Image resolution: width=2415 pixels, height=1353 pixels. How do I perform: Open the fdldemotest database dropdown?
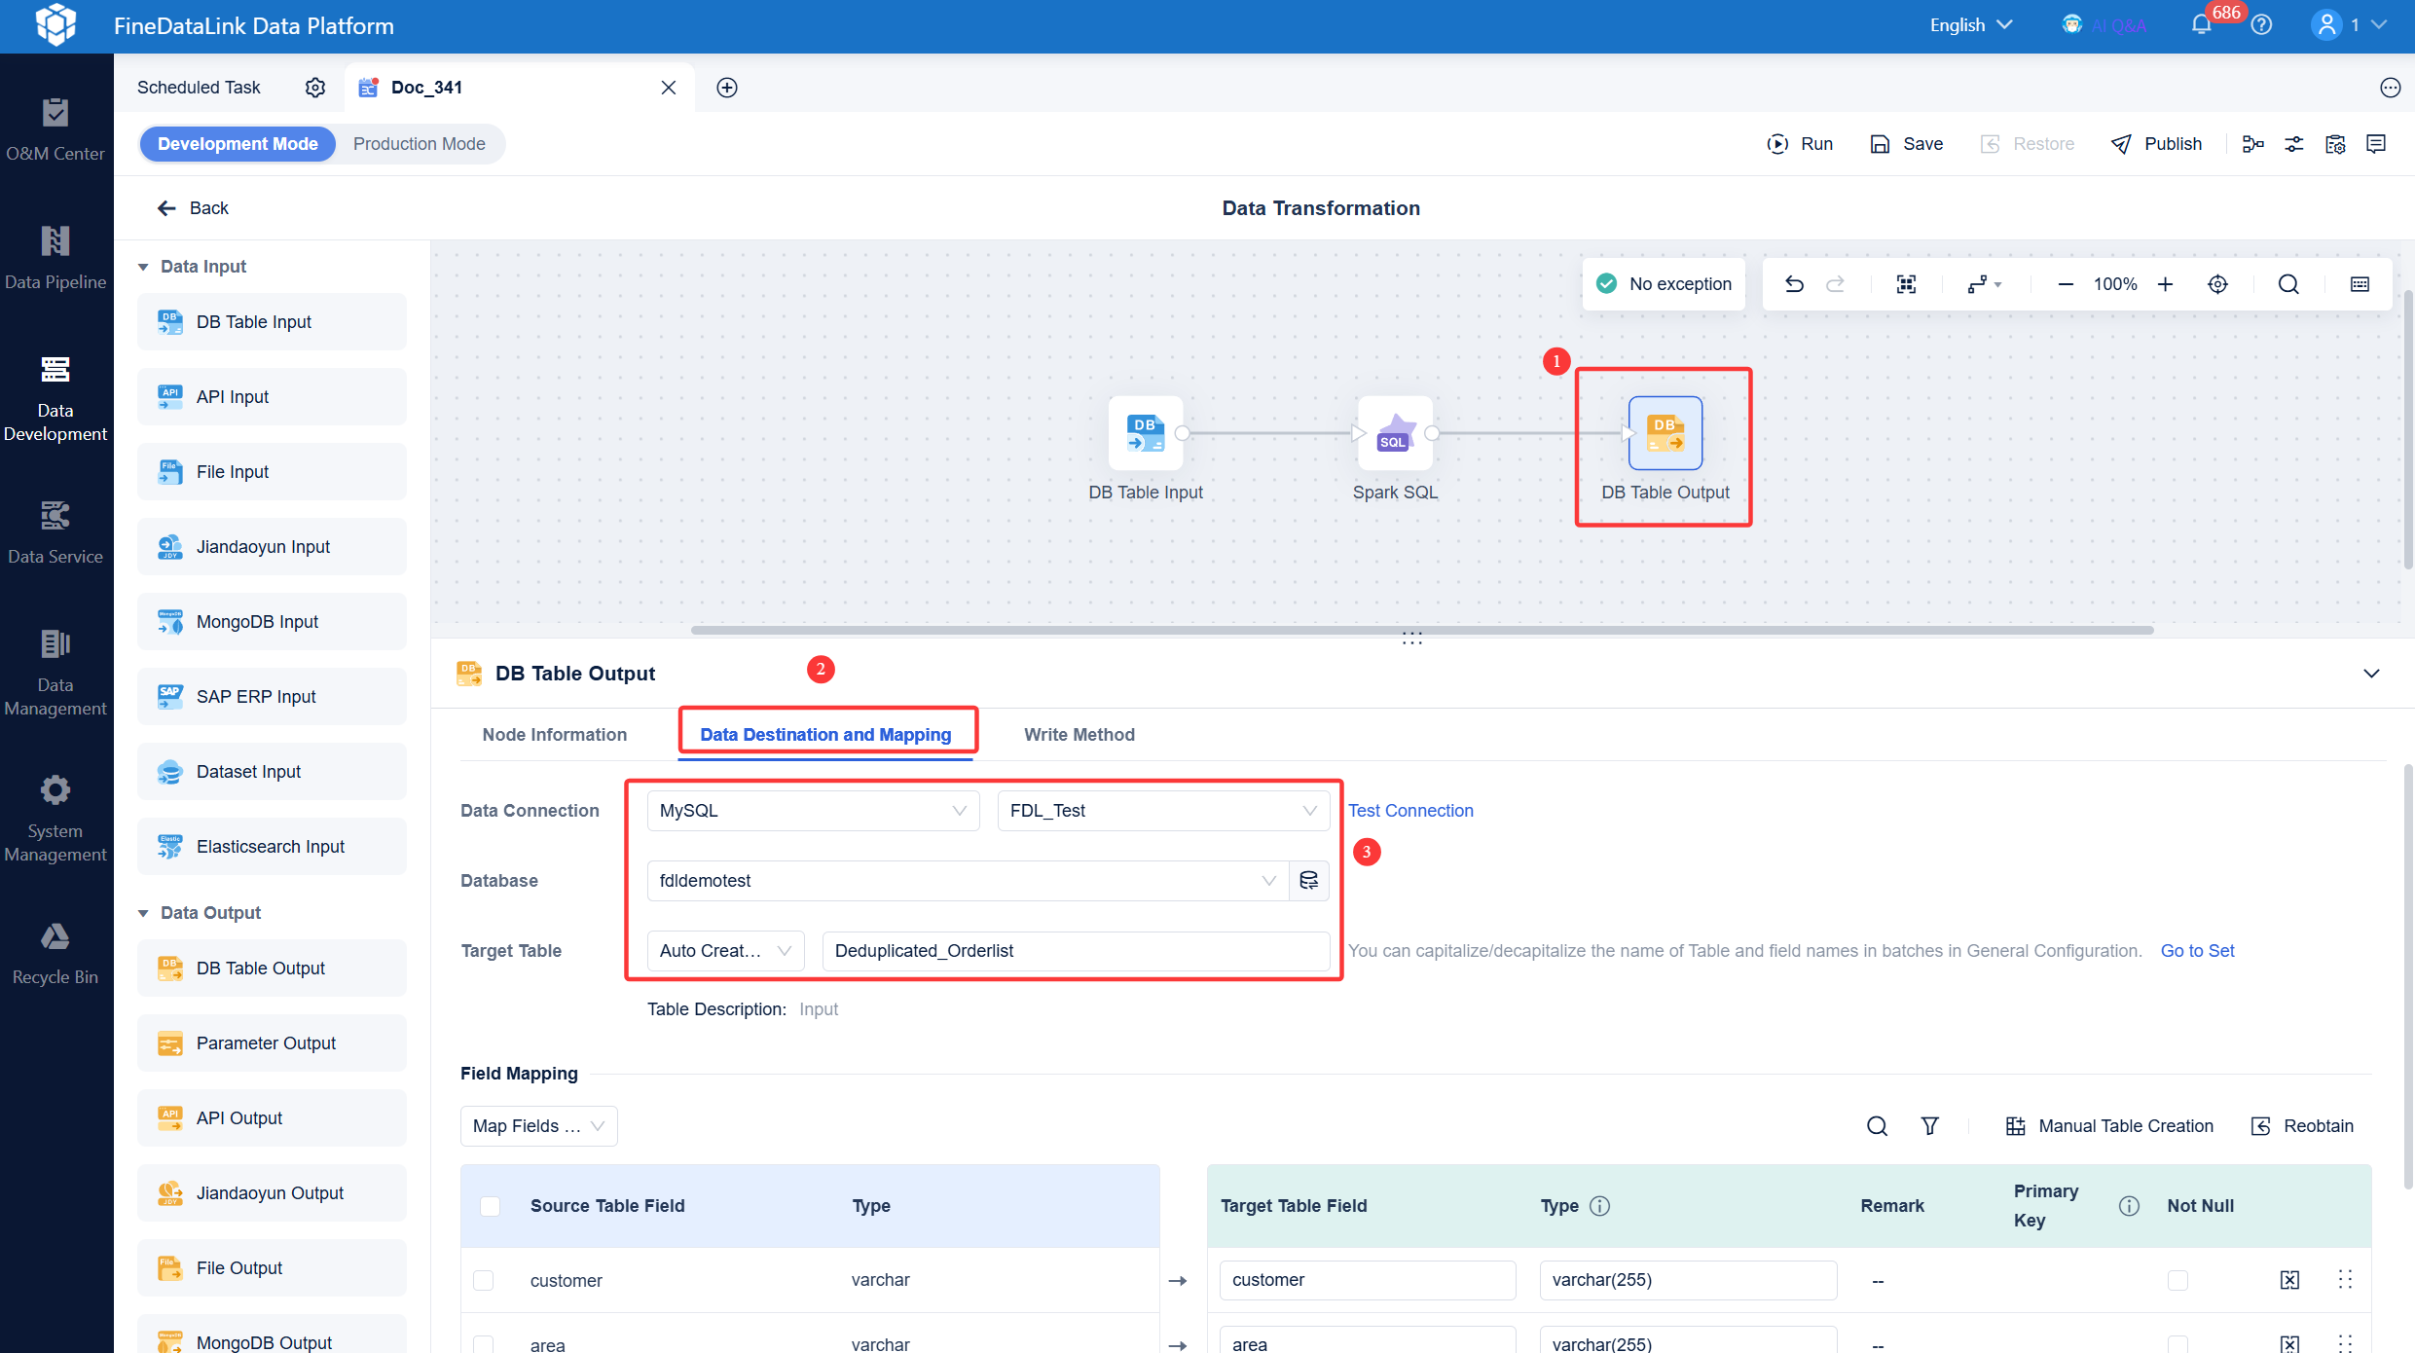pyautogui.click(x=968, y=881)
